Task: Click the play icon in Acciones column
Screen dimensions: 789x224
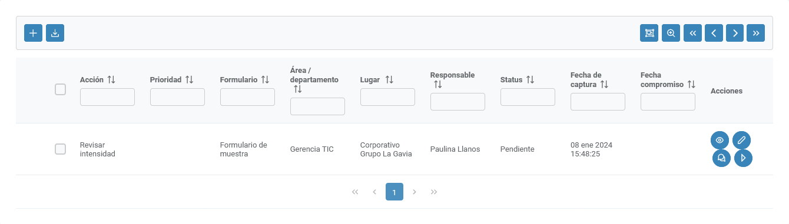Action: (x=743, y=158)
